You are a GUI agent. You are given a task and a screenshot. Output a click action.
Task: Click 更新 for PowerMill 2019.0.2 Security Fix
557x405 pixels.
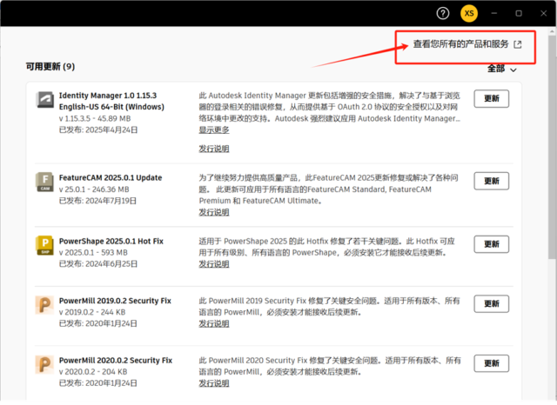click(491, 303)
